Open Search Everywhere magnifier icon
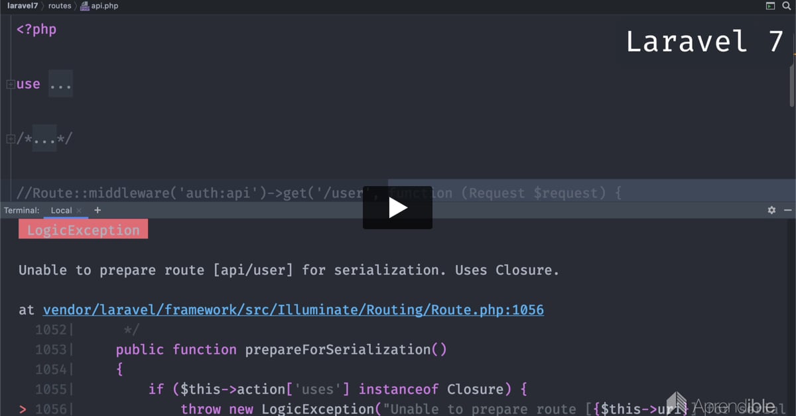Viewport: 796px width, 416px height. click(787, 5)
